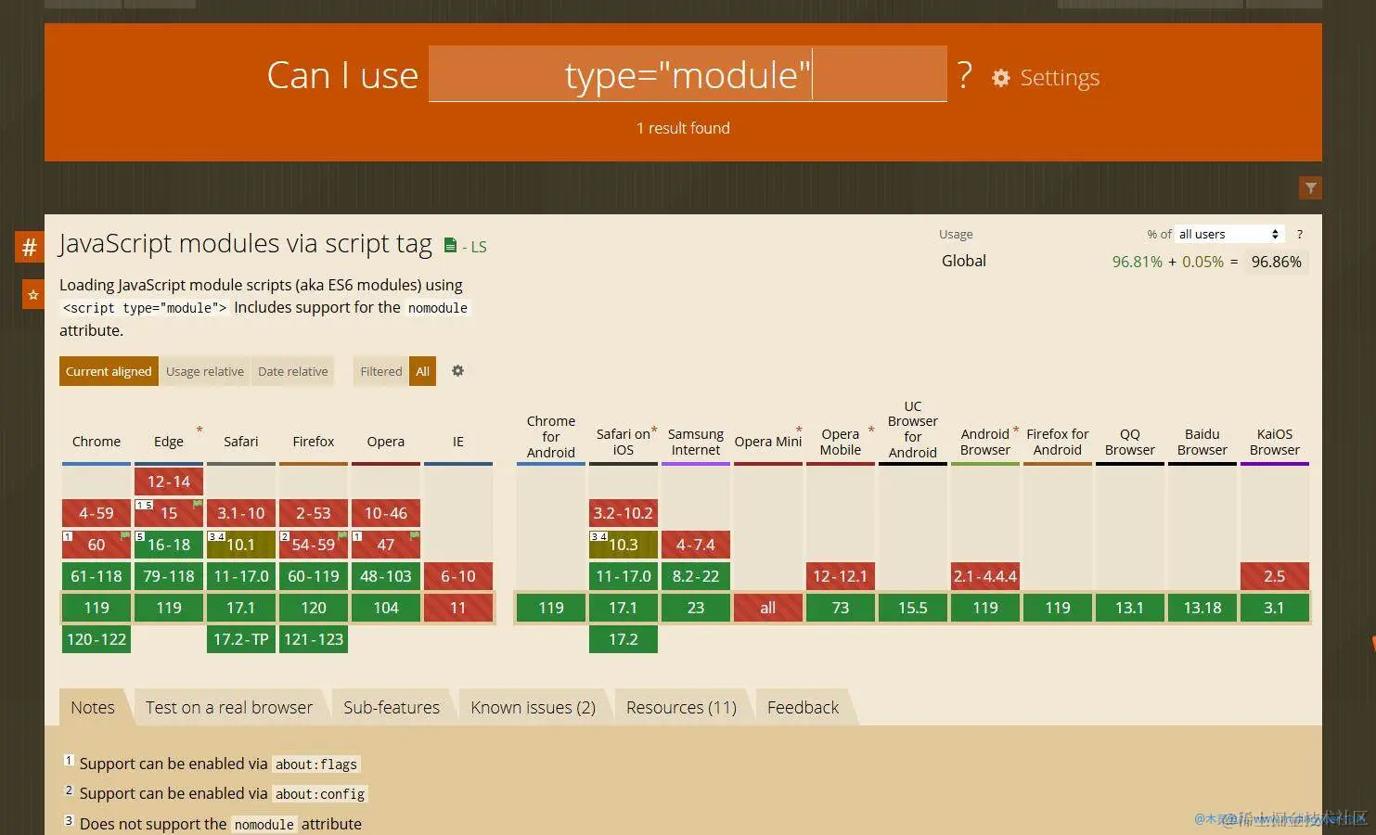Click the Opera column header

point(386,442)
